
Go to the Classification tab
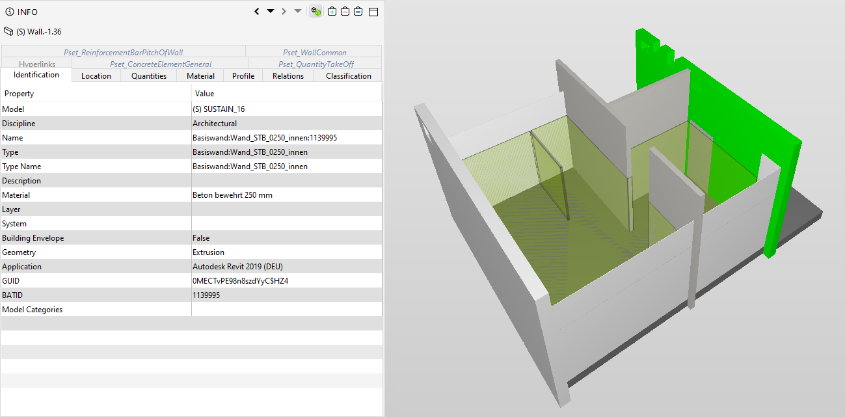[348, 76]
